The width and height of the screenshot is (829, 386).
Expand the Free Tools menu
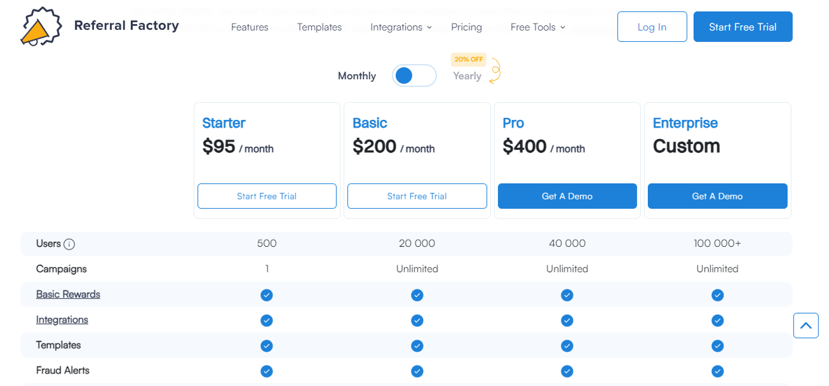click(x=537, y=27)
